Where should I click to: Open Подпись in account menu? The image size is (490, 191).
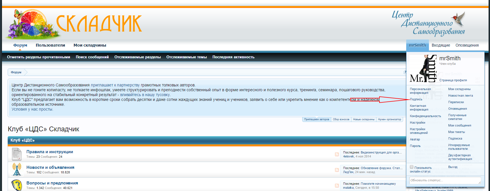(416, 99)
